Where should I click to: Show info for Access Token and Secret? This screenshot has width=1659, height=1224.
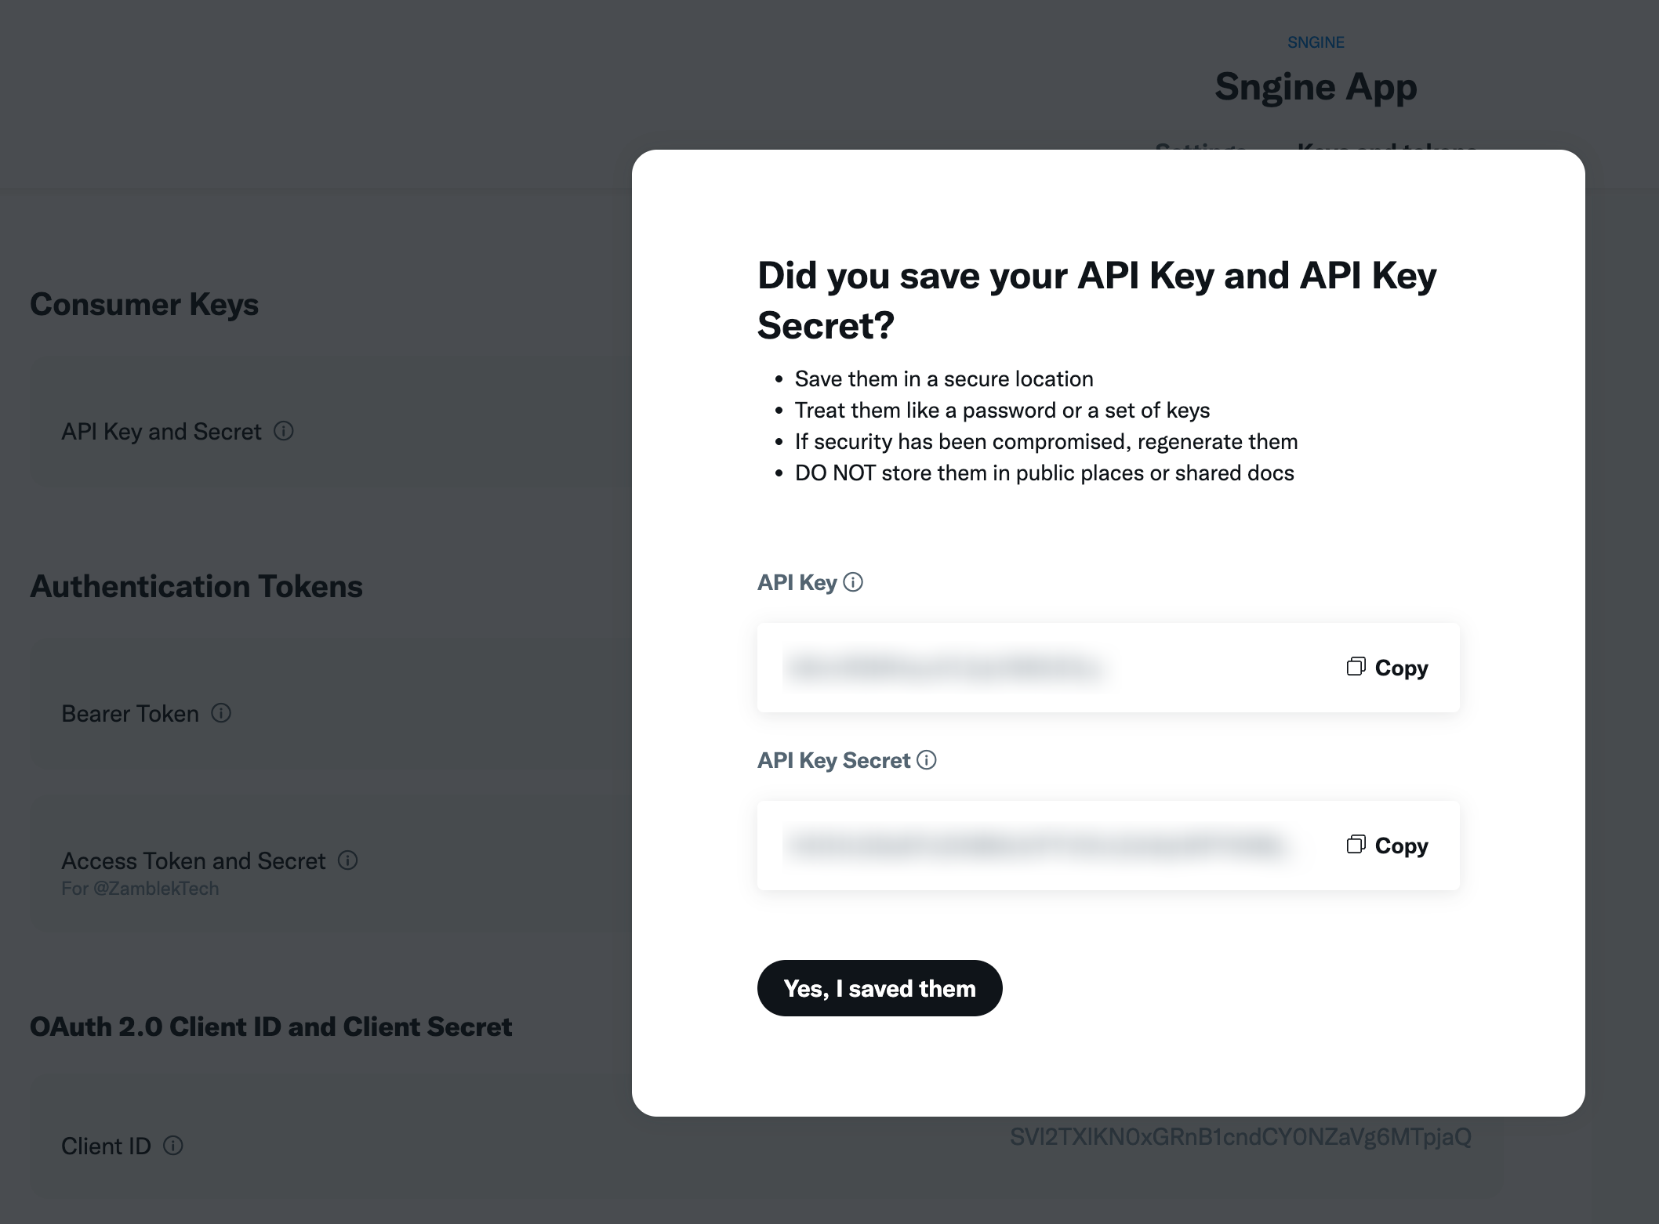pos(347,860)
